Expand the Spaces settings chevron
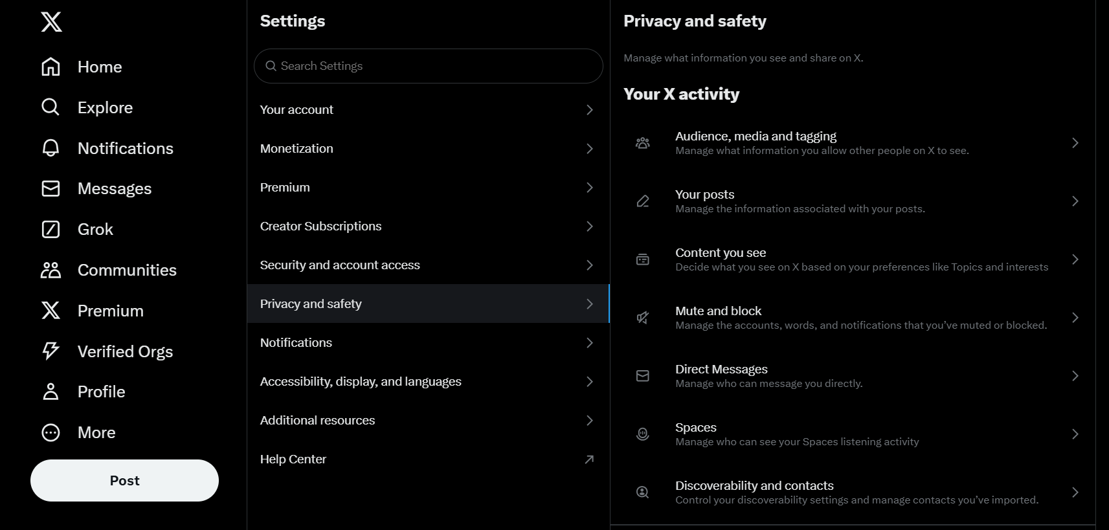This screenshot has height=530, width=1109. pyautogui.click(x=1075, y=434)
